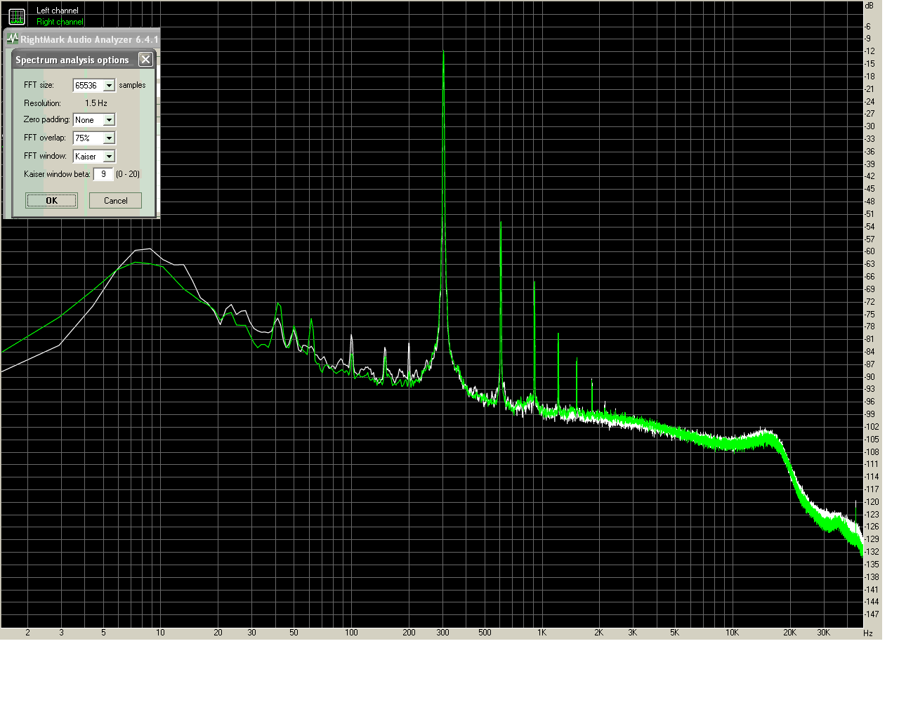Open the FFT size dropdown
This screenshot has width=899, height=719.
click(x=109, y=86)
